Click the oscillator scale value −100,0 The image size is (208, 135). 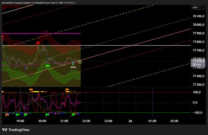coord(197,113)
